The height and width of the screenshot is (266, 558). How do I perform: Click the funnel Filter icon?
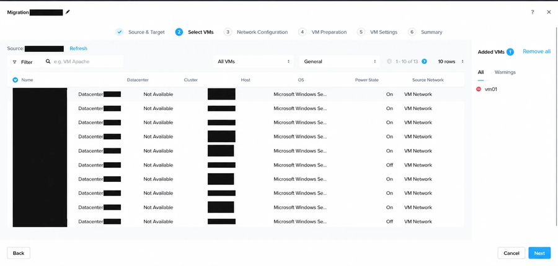click(14, 62)
